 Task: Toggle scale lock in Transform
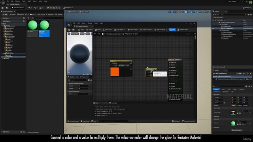click(x=224, y=103)
